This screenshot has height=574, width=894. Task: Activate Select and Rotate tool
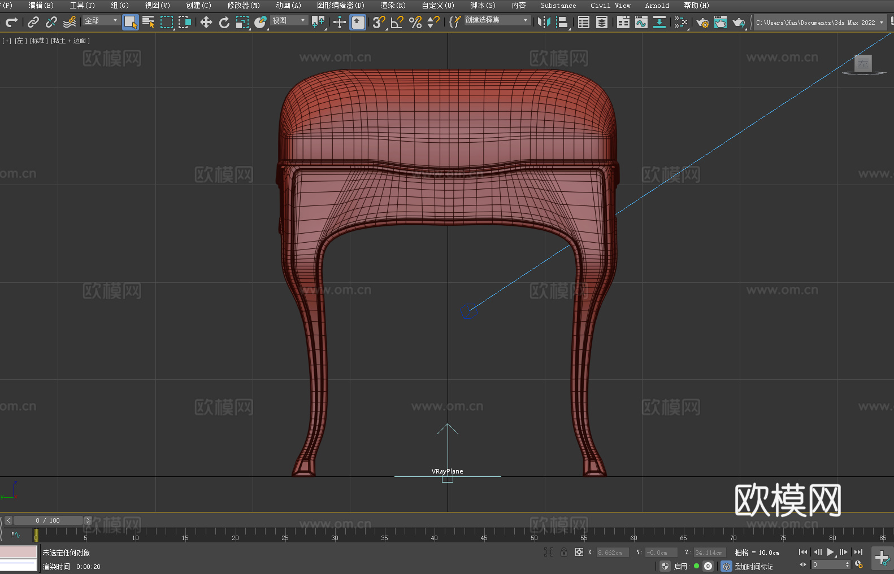pyautogui.click(x=224, y=22)
